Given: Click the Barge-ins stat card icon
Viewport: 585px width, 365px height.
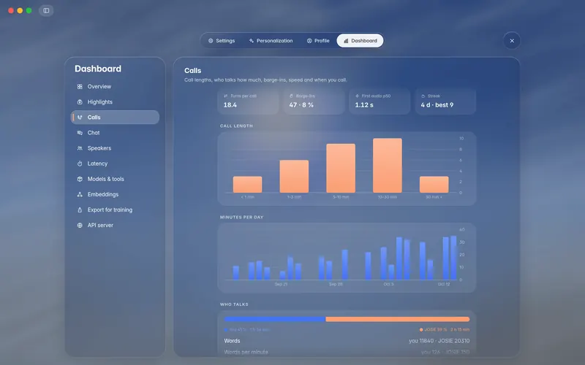Looking at the screenshot, I should (x=291, y=96).
